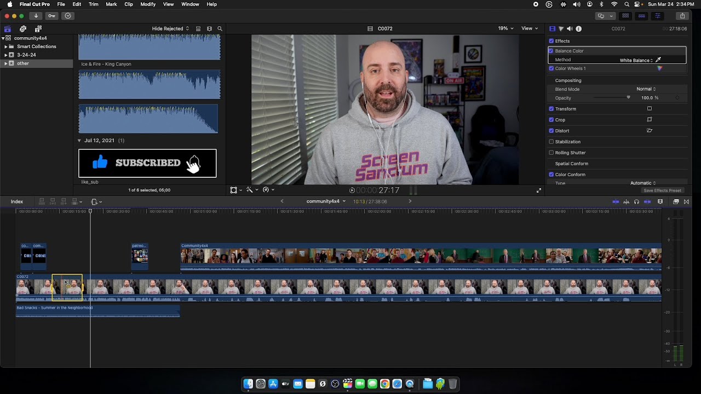Open the Edit menu

(x=77, y=4)
